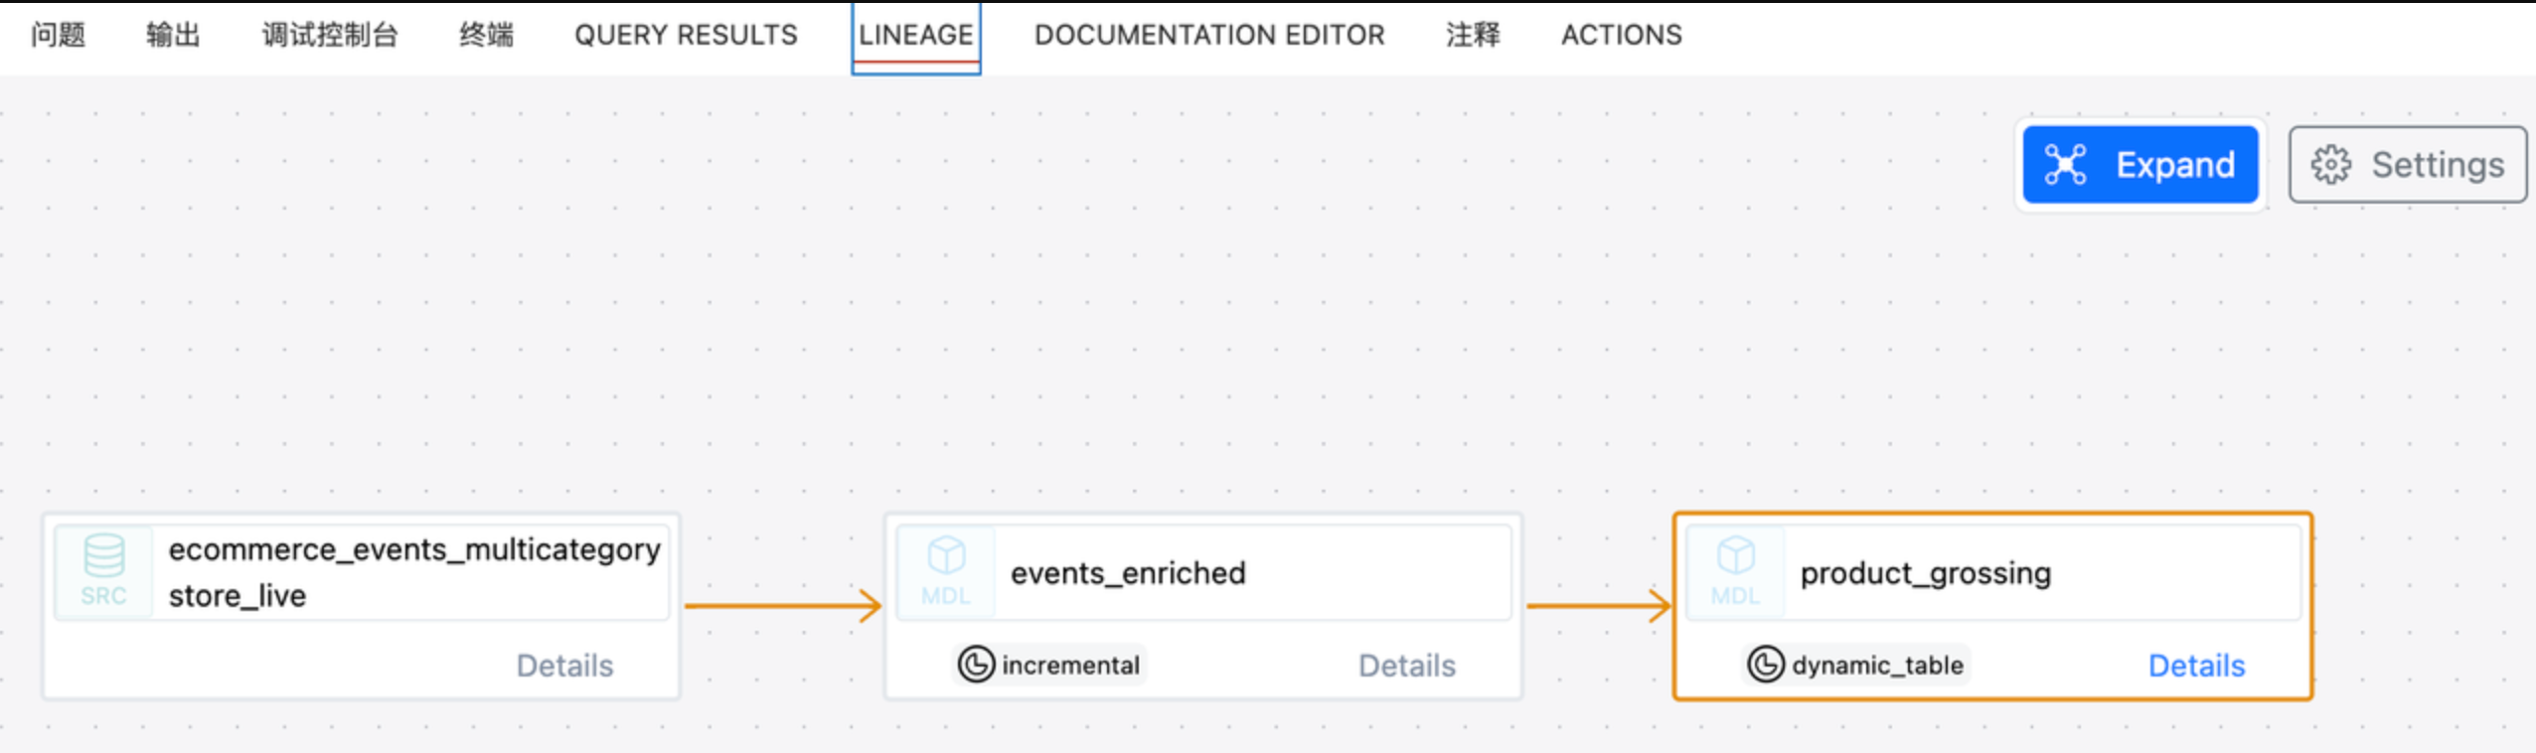Viewport: 2536px width, 753px height.
Task: Click the MDL cube icon on events_enriched
Action: point(945,557)
